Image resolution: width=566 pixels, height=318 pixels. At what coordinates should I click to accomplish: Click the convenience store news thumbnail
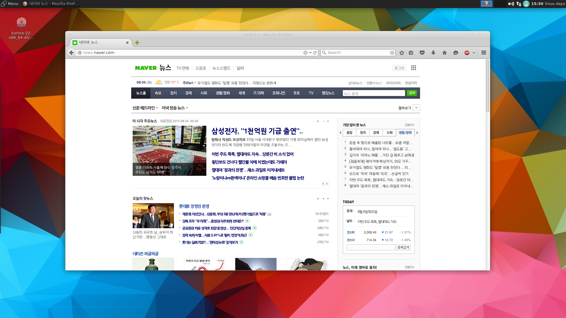170,151
